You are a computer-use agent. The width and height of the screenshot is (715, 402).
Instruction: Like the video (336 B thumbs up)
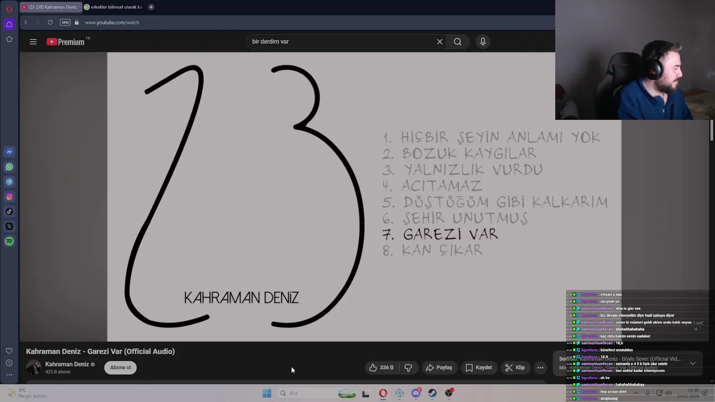tap(382, 367)
